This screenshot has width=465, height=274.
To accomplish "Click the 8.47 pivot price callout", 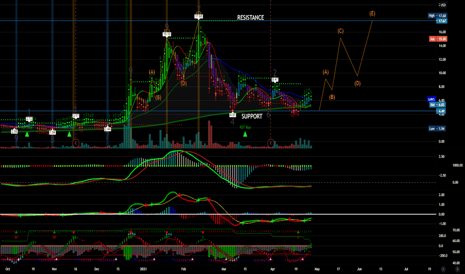I will point(275,80).
